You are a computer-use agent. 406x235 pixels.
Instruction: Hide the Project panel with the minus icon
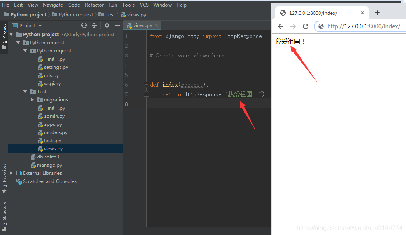pyautogui.click(x=117, y=25)
